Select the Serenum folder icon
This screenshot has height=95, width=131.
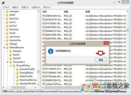(x=7, y=29)
